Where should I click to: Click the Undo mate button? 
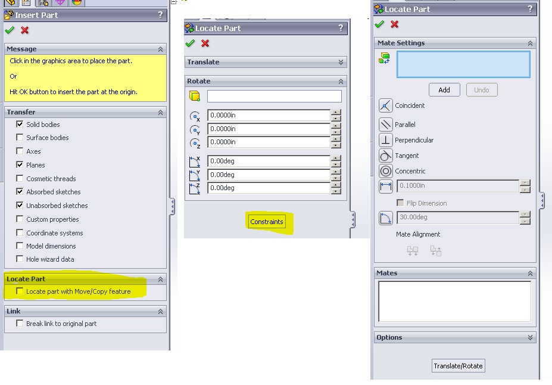pyautogui.click(x=482, y=90)
